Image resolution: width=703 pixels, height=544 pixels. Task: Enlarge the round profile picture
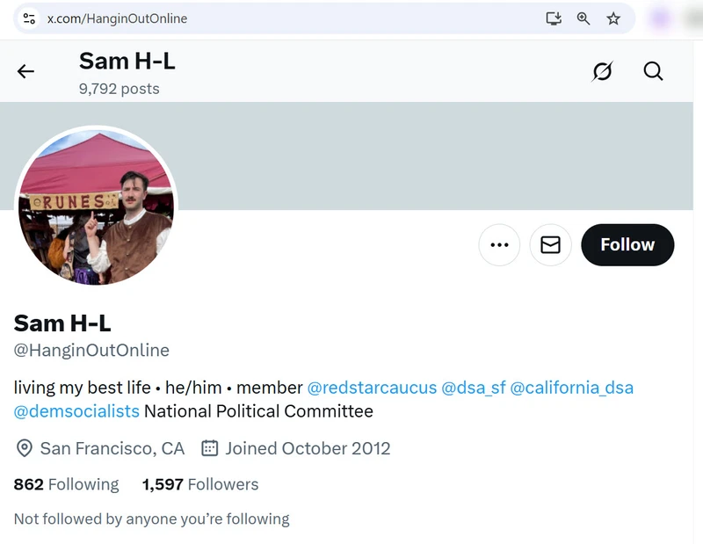pyautogui.click(x=97, y=208)
